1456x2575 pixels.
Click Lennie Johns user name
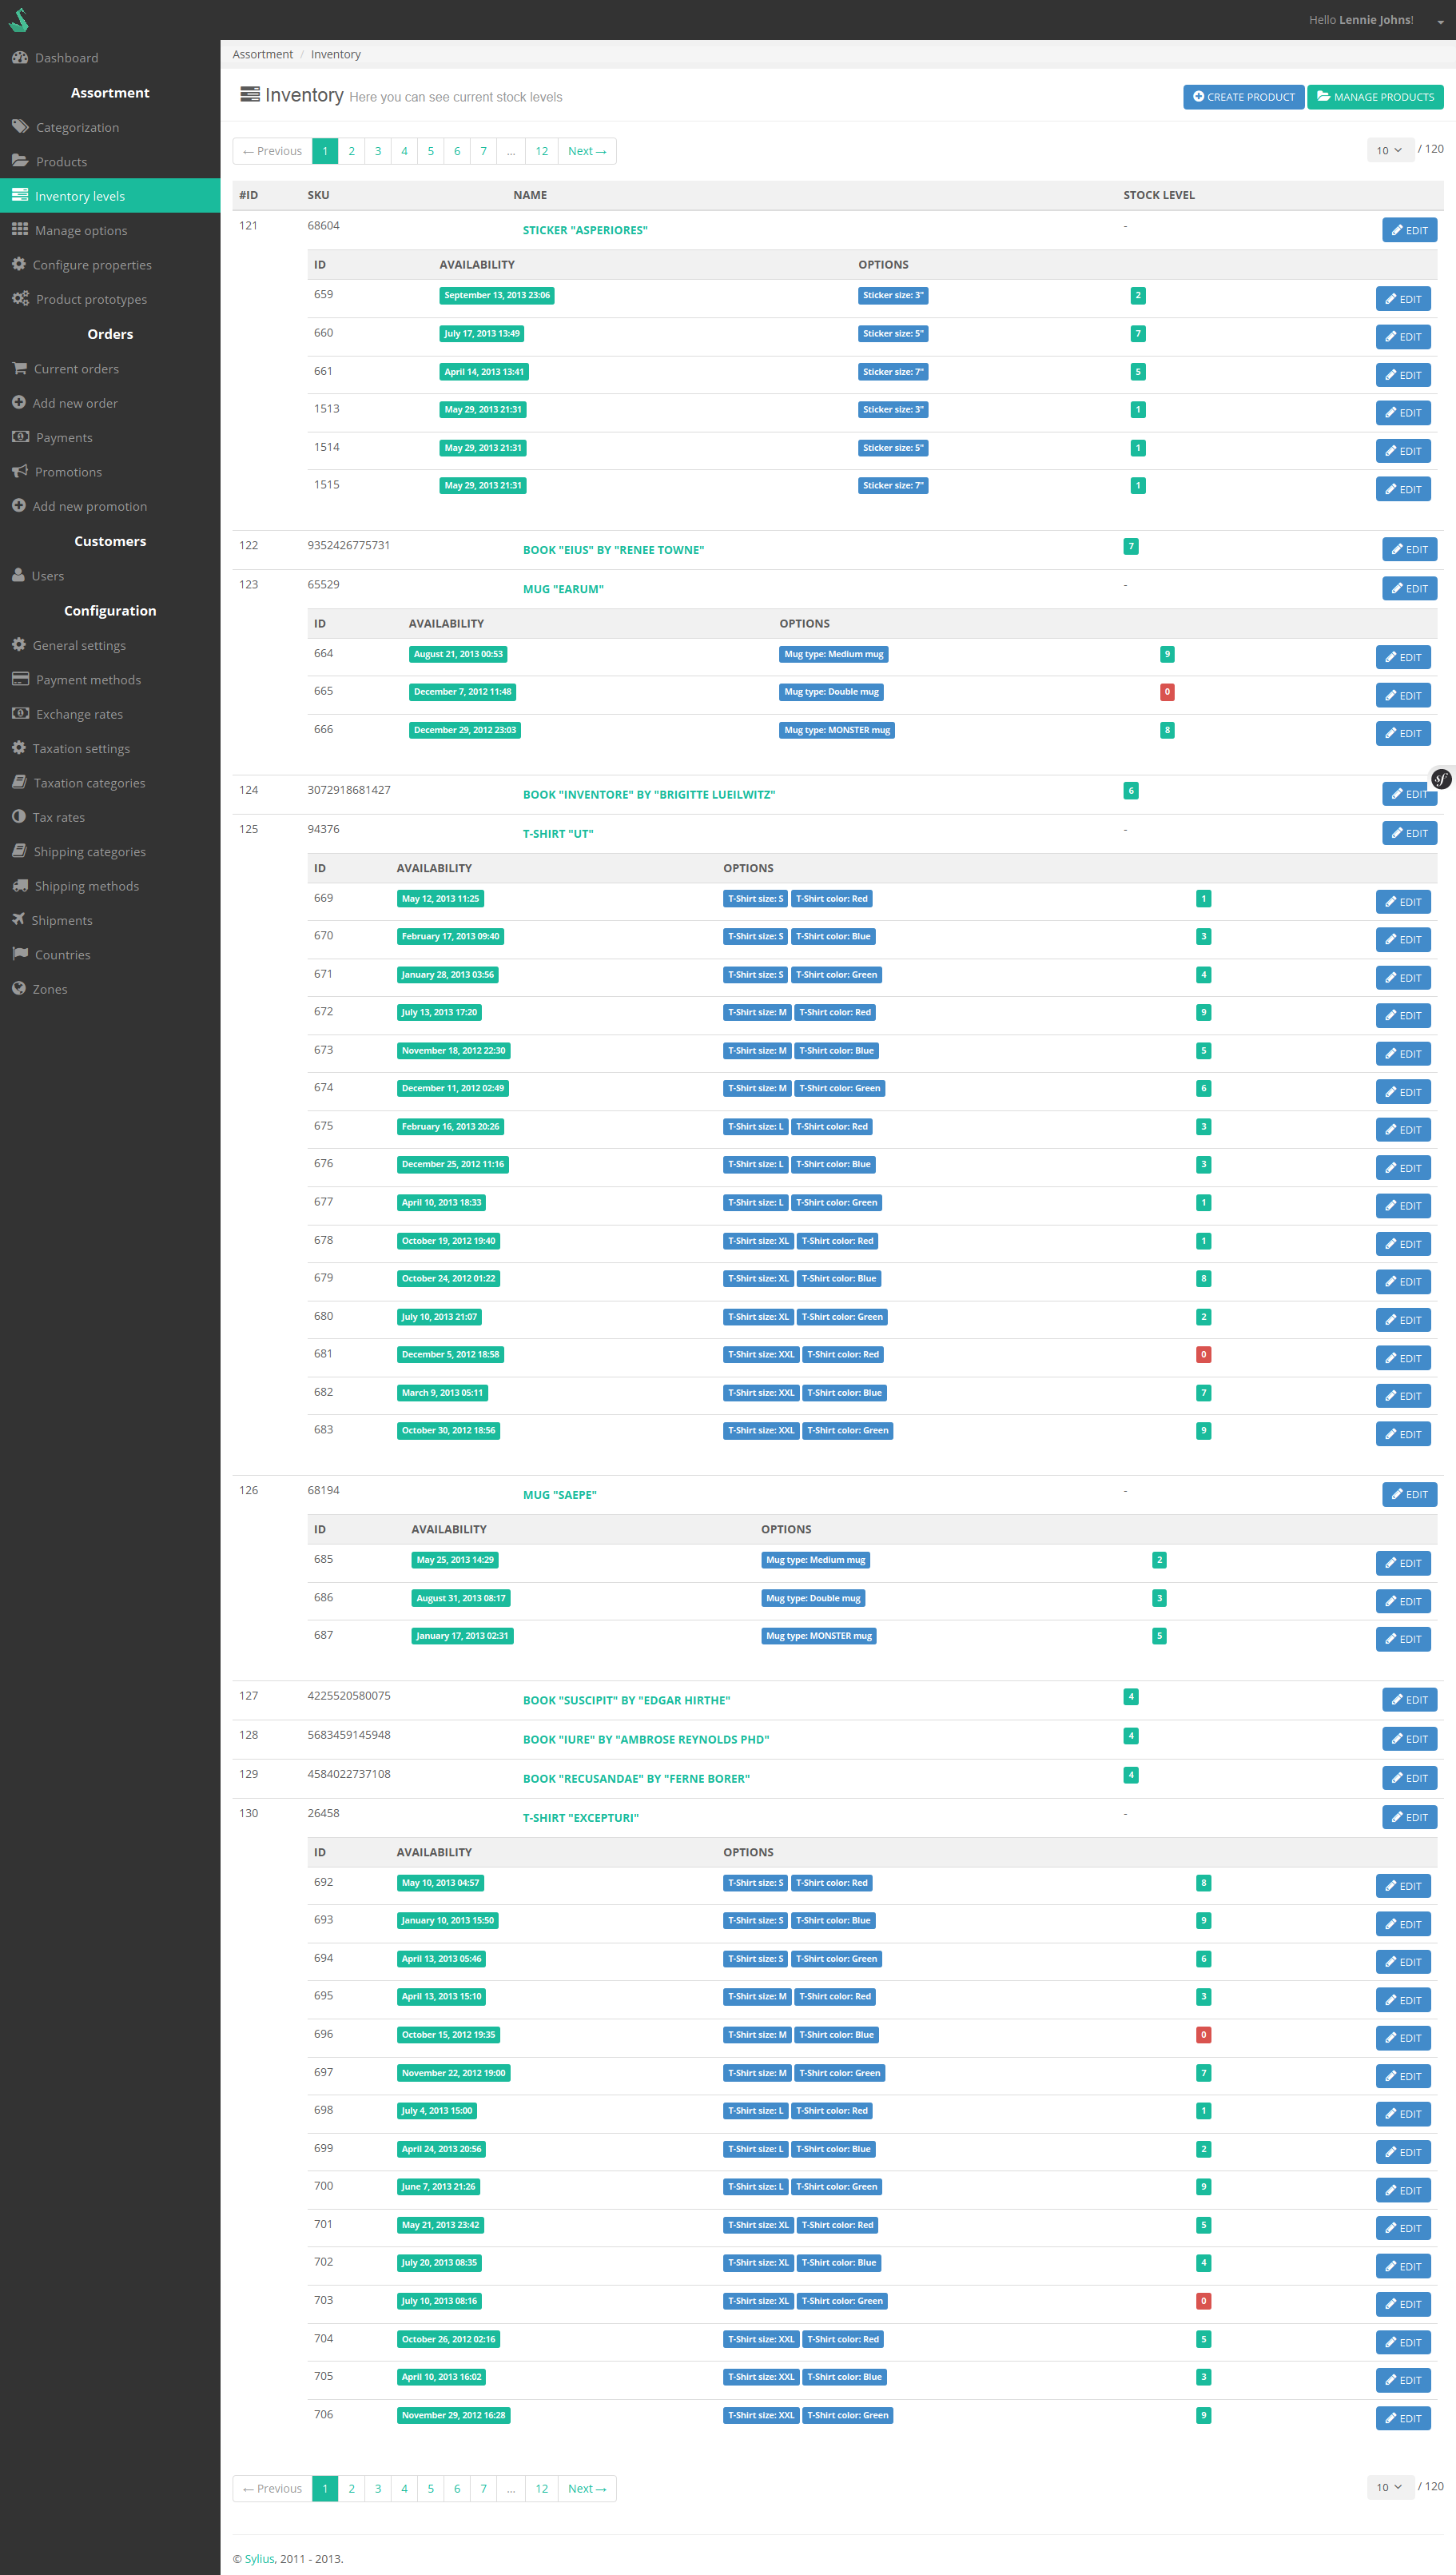1374,20
